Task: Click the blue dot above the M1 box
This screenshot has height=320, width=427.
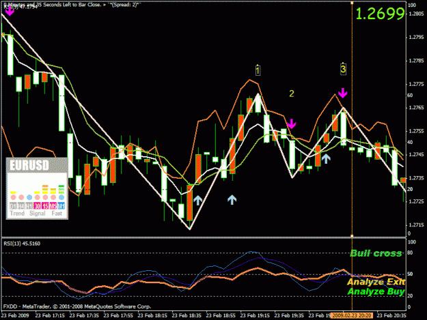Action: [x=61, y=197]
